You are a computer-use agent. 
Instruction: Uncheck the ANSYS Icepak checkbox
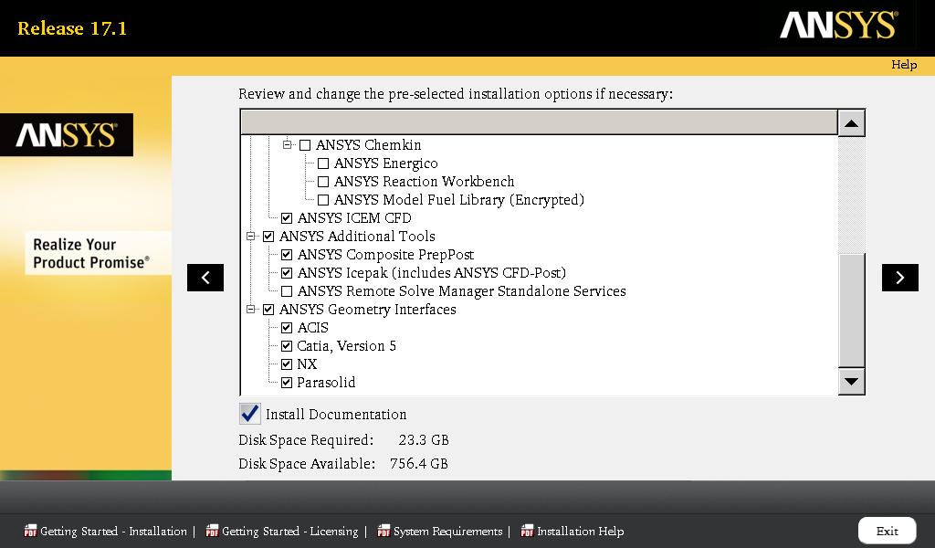(287, 273)
